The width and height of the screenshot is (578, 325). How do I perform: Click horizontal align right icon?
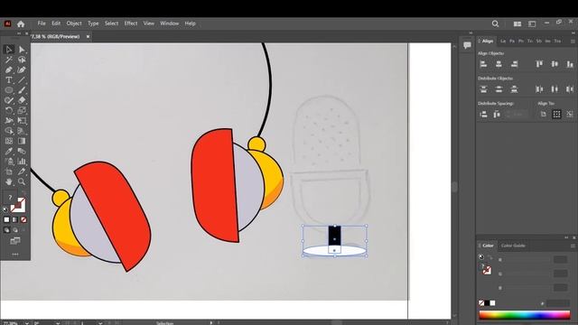pyautogui.click(x=514, y=64)
